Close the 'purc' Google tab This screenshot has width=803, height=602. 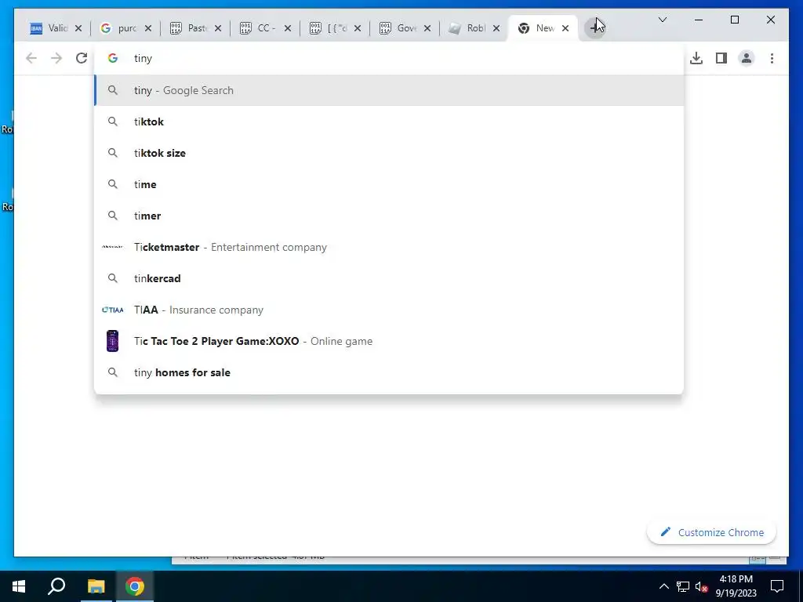pos(148,28)
